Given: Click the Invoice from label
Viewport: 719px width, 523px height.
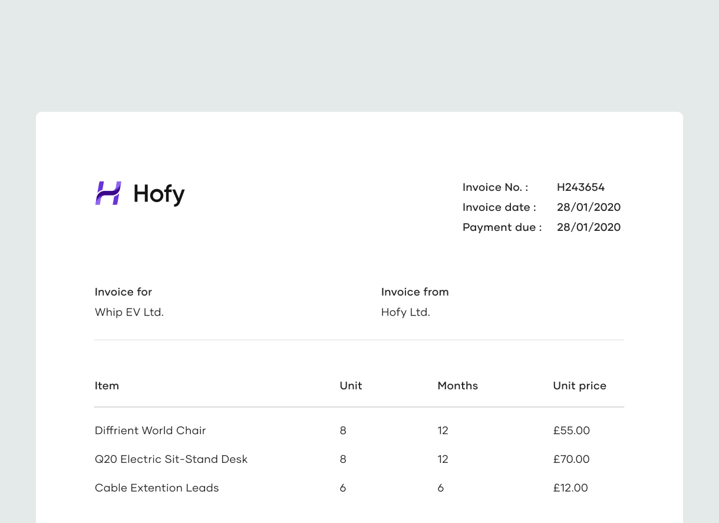Looking at the screenshot, I should [x=415, y=292].
